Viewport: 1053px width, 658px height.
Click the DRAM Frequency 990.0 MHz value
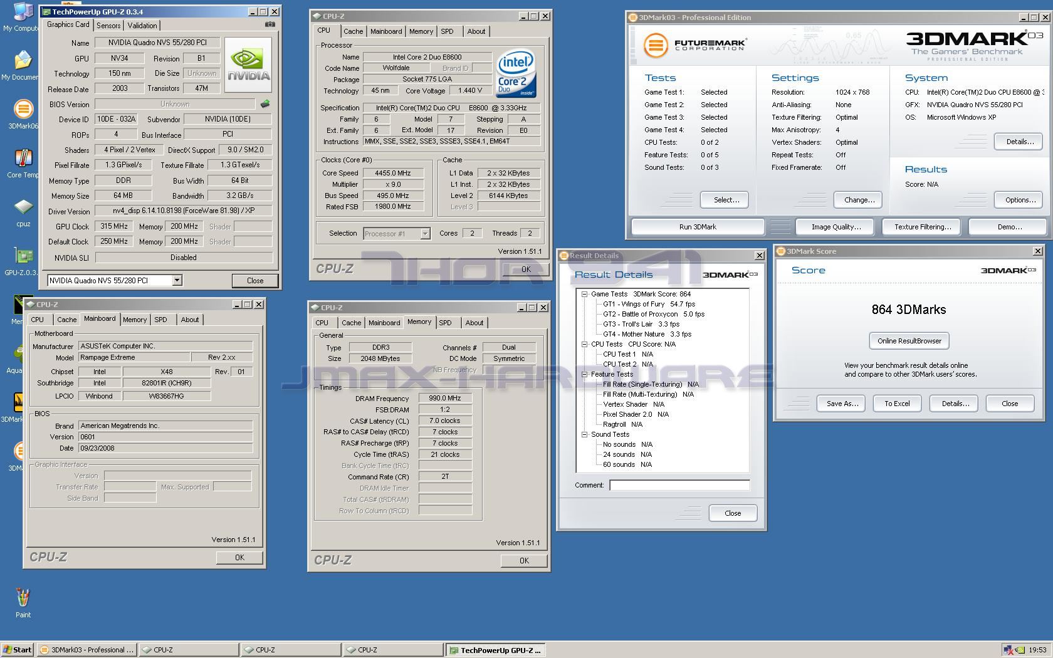pyautogui.click(x=445, y=398)
